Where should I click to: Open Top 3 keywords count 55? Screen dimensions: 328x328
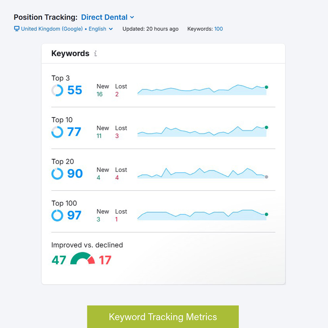coord(75,90)
